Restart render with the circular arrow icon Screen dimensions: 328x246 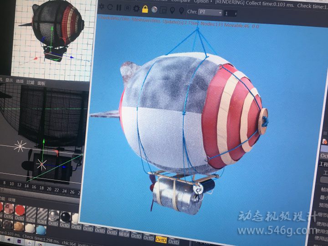110,7
